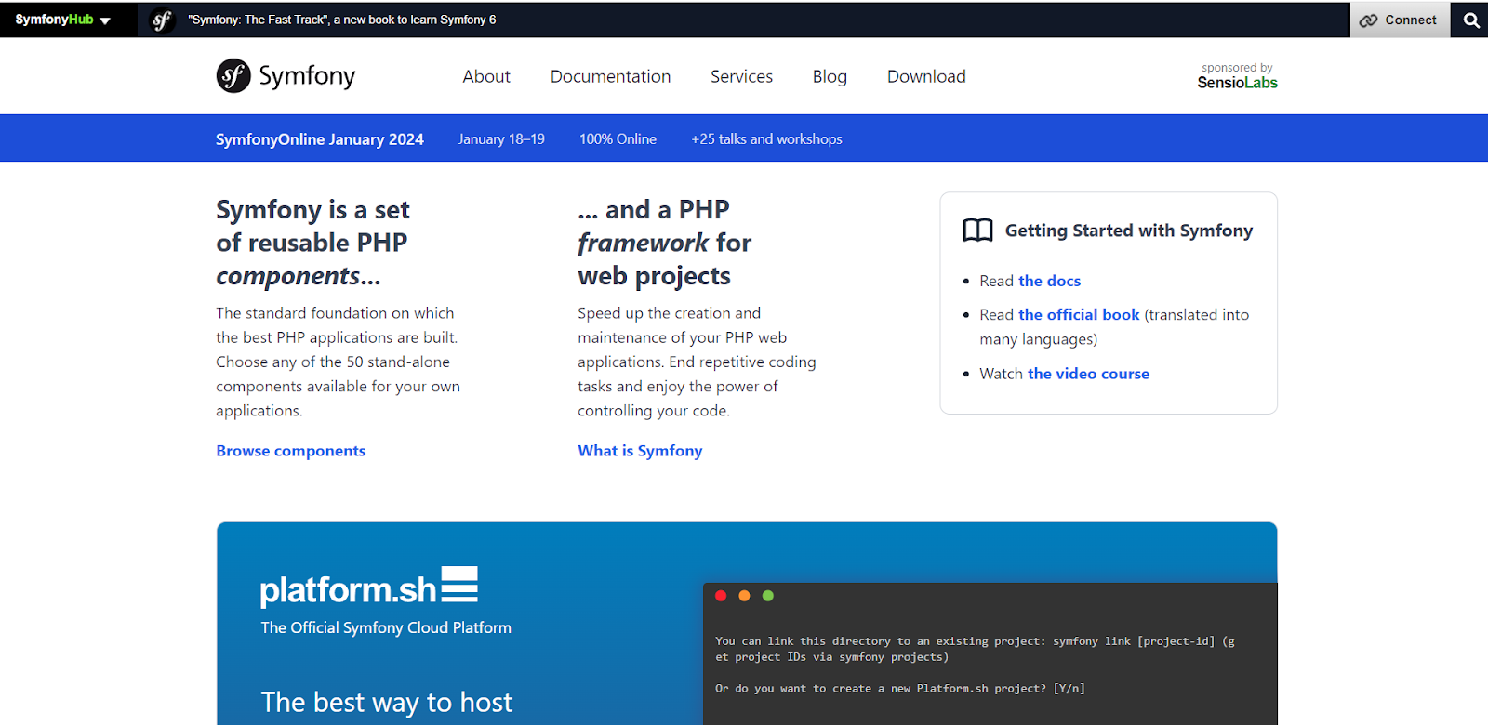Viewport: 1488px width, 725px height.
Task: Click the PHP framework for web projects heading
Action: pos(664,243)
